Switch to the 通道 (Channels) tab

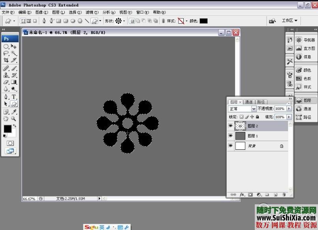tap(249, 102)
